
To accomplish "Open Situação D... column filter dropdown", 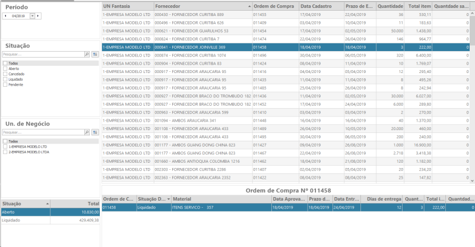I will [x=169, y=199].
